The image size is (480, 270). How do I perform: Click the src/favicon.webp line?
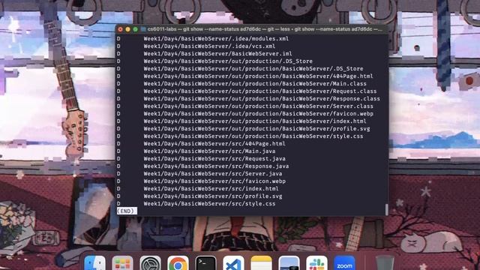tap(214, 181)
